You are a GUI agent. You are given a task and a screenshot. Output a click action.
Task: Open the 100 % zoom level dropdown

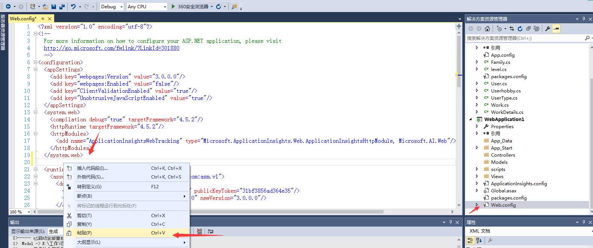[x=29, y=212]
